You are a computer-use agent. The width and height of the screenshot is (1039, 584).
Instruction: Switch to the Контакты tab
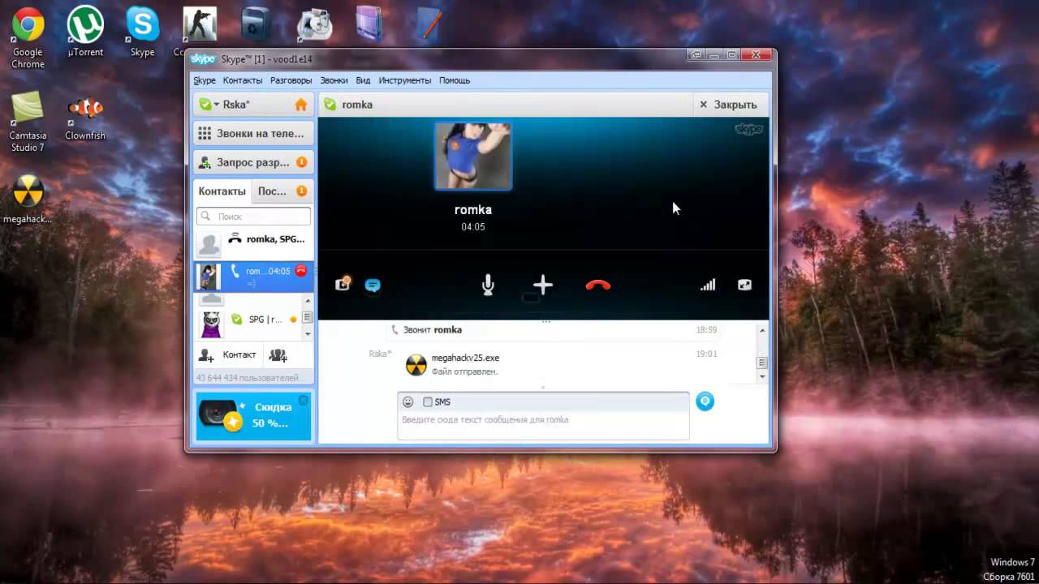click(222, 191)
